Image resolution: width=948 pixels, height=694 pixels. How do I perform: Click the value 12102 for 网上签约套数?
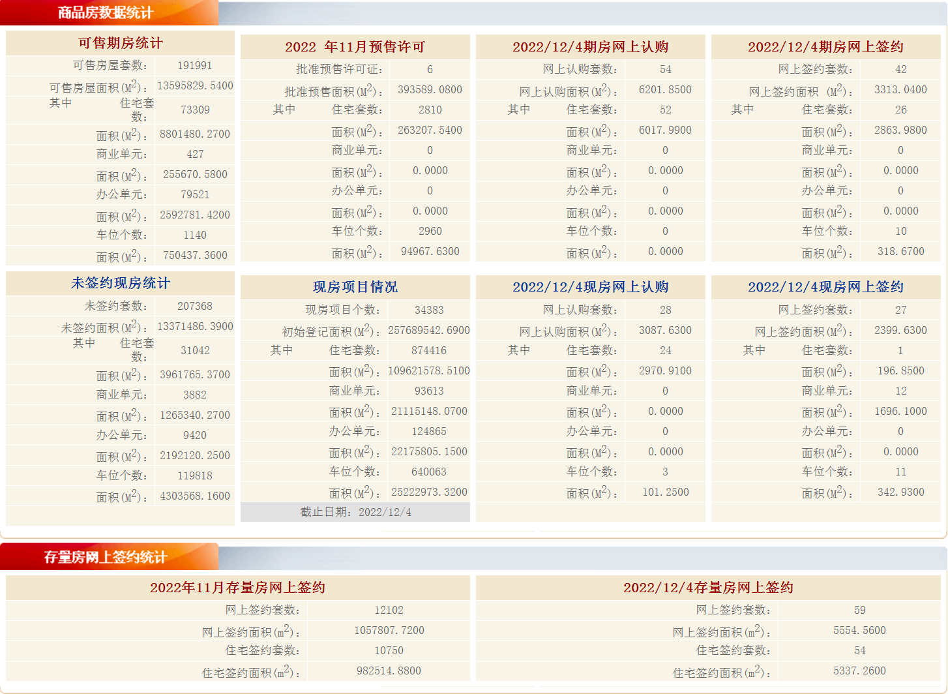(x=389, y=610)
